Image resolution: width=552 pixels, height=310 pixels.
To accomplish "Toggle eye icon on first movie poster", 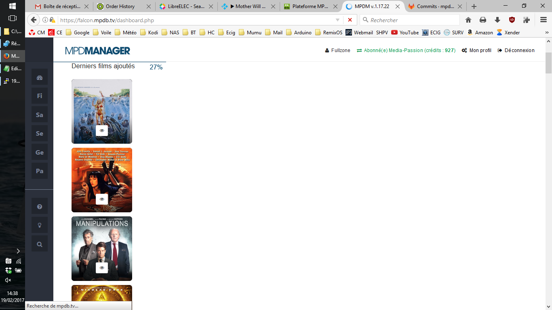I will [102, 130].
